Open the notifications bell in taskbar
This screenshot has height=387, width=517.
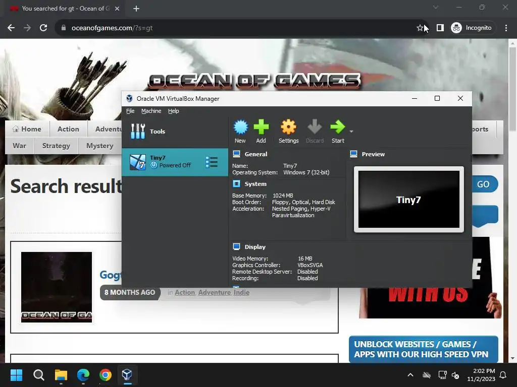pos(503,375)
